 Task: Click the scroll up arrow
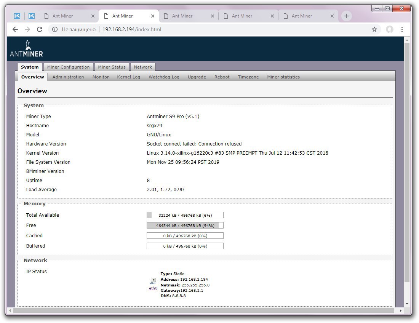407,40
